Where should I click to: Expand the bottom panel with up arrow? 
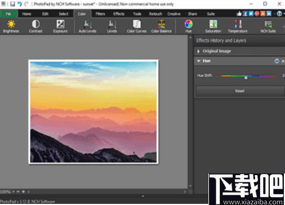(x=143, y=196)
